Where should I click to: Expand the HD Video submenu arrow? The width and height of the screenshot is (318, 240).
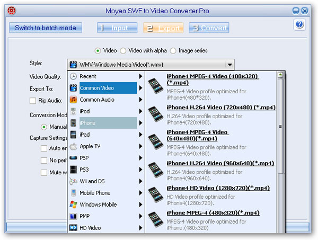[x=140, y=228]
